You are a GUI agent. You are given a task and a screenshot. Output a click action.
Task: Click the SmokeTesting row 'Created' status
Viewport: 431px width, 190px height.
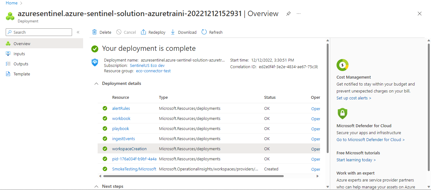tap(271, 169)
